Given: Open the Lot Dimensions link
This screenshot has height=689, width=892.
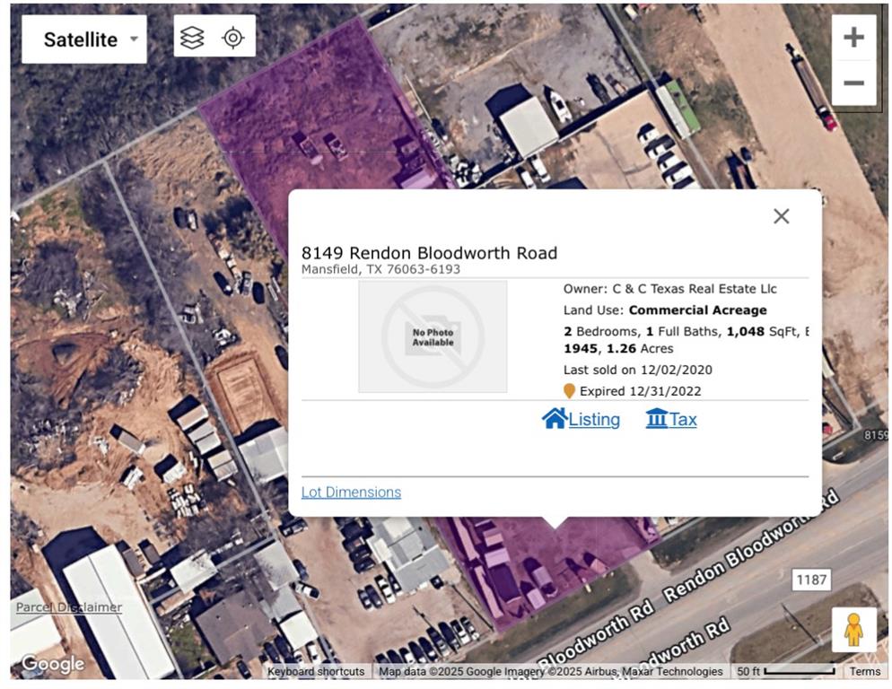Looking at the screenshot, I should pyautogui.click(x=351, y=493).
